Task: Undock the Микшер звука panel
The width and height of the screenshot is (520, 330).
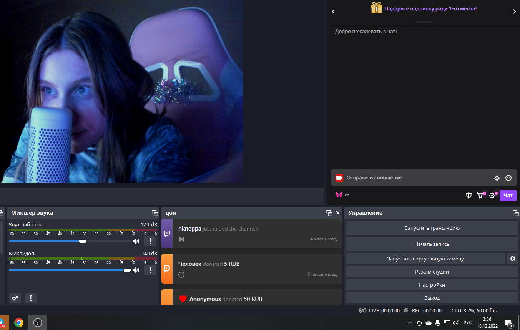Action: tap(155, 213)
